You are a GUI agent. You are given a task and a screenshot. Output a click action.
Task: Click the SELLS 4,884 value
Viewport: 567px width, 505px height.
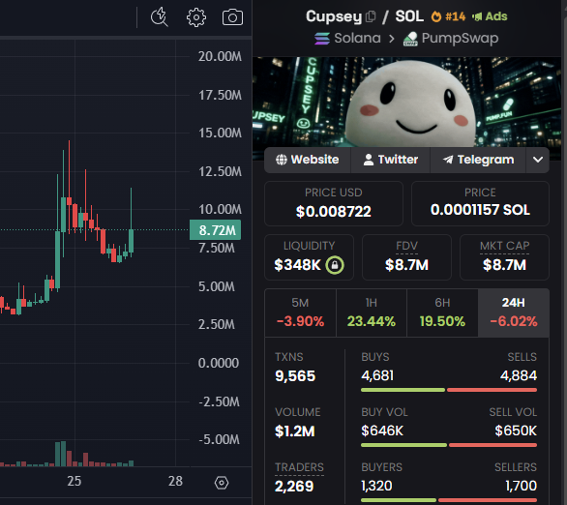coord(519,375)
